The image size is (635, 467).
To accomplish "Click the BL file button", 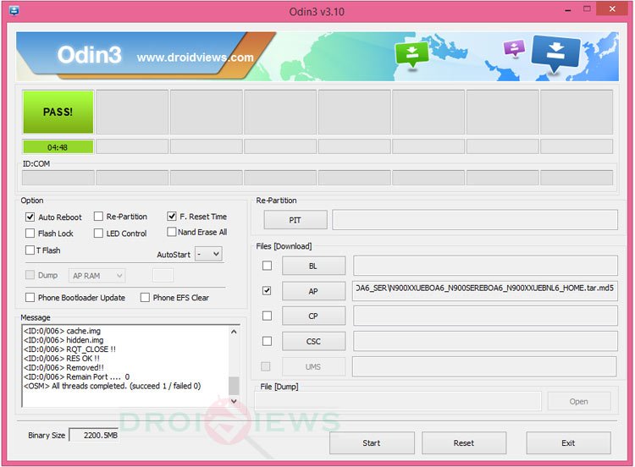I will pyautogui.click(x=313, y=266).
